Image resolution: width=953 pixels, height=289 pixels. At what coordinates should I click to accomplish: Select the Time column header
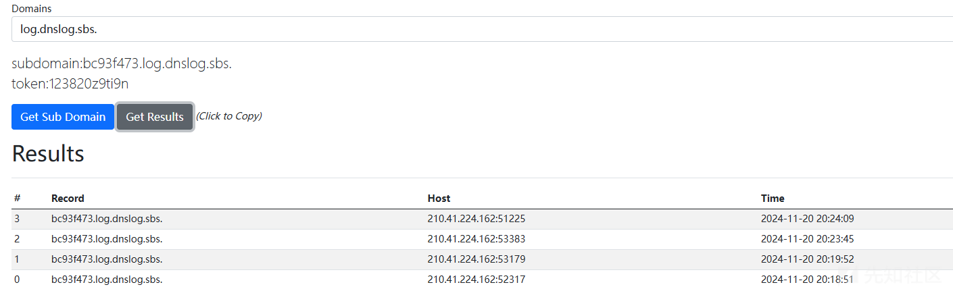[773, 199]
